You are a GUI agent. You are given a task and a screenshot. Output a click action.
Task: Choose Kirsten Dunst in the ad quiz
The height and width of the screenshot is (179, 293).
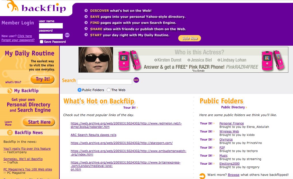(x=156, y=60)
